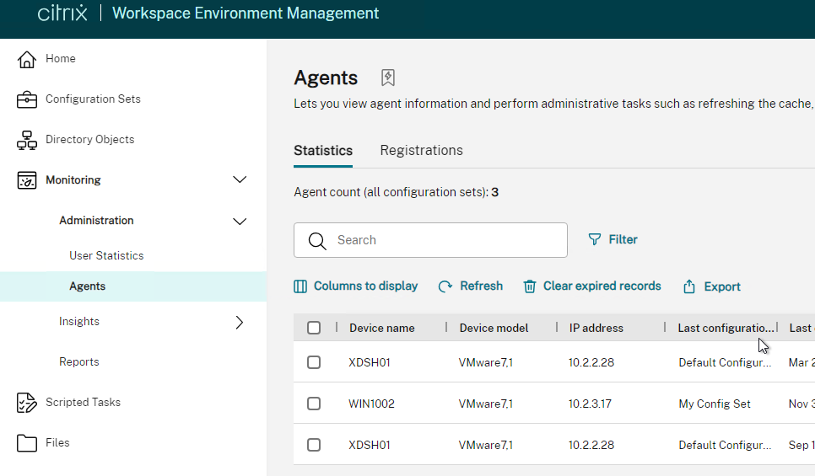Click the trash icon for expired records

tap(529, 286)
